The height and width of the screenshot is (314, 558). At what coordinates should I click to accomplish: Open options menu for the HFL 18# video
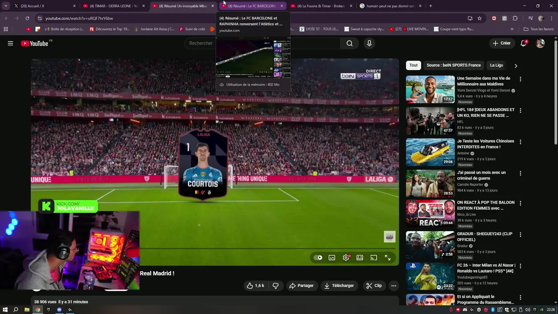pos(520,111)
